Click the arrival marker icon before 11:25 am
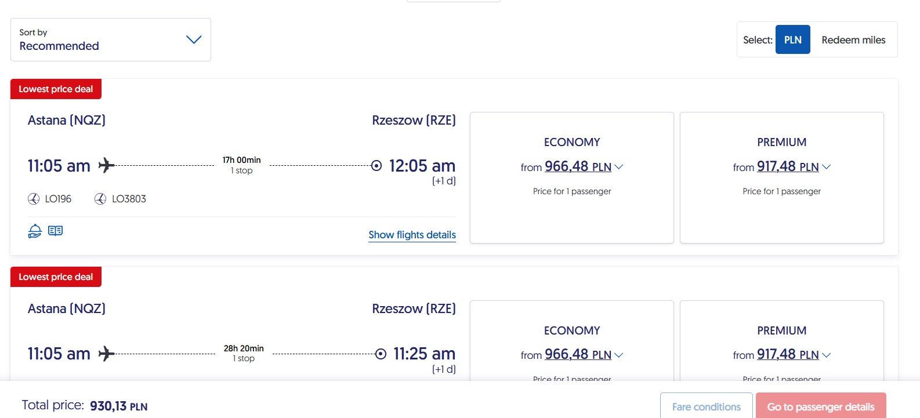 381,354
